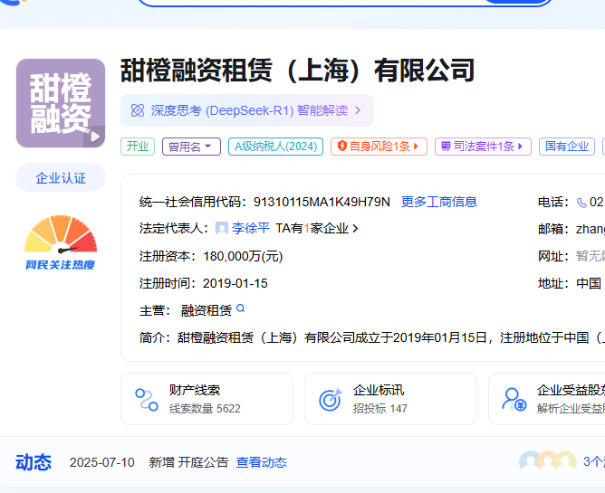Click the DeepSeek atom icon
Viewport: 605px width, 493px height.
[x=138, y=110]
